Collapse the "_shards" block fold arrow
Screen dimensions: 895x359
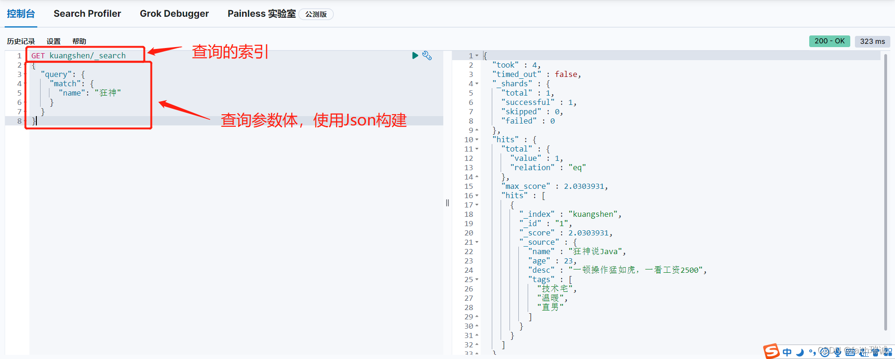(477, 84)
